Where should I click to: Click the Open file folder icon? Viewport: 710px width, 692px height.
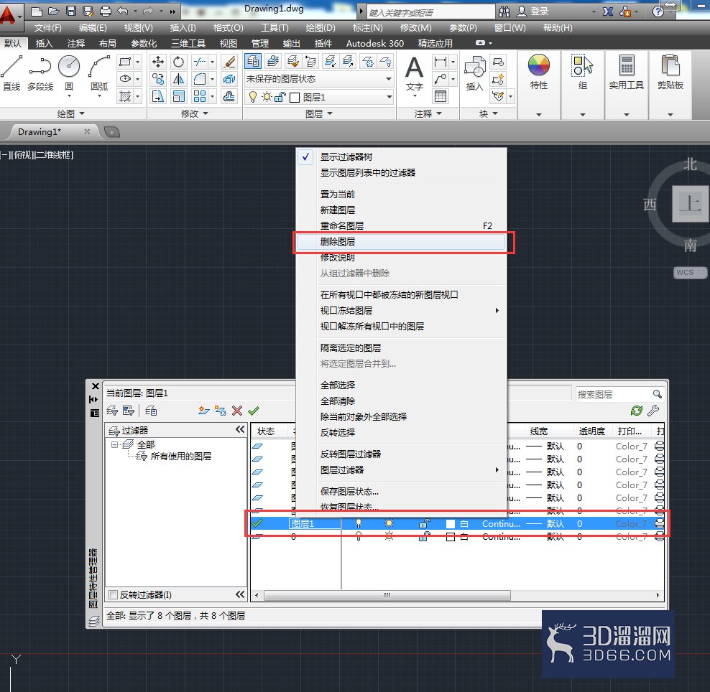[54, 11]
